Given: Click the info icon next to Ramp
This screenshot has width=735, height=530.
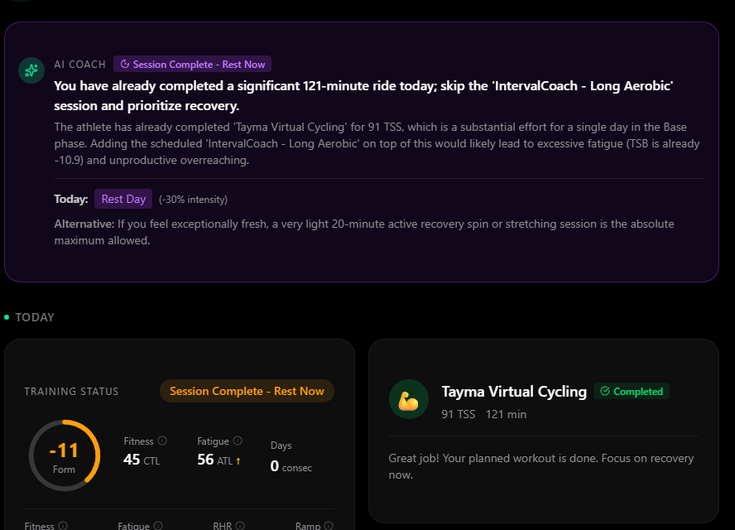Looking at the screenshot, I should pyautogui.click(x=329, y=525).
